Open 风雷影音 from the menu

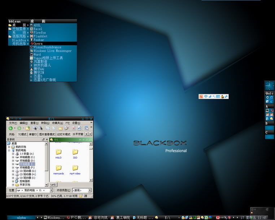pos(53,62)
